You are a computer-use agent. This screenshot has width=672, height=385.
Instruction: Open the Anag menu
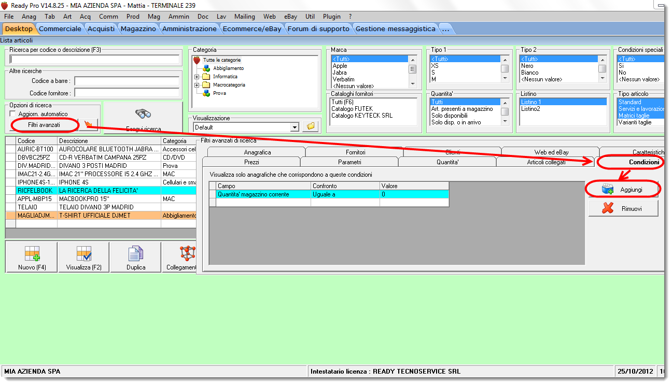click(x=29, y=17)
